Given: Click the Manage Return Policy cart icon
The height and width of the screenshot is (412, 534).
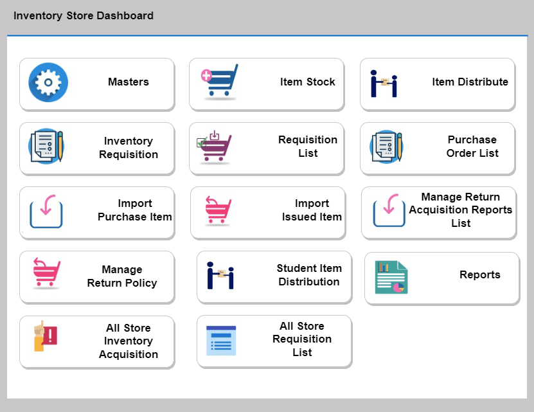Looking at the screenshot, I should [47, 273].
